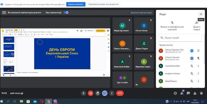207x104 pixels.
Task: Toggle the people panel icon with badge 11
Action: point(182,93)
